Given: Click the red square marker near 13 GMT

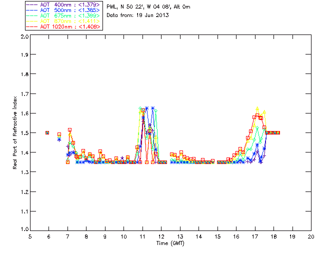Looking at the screenshot, I should pyautogui.click(x=181, y=152).
